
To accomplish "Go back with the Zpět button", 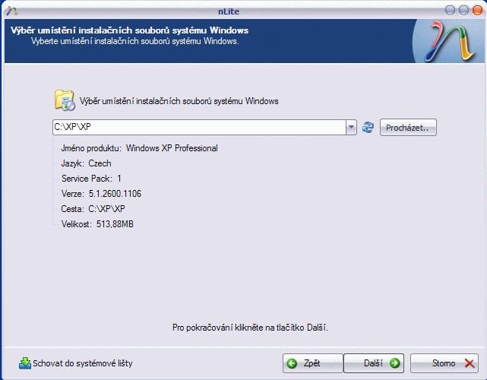I will point(312,363).
